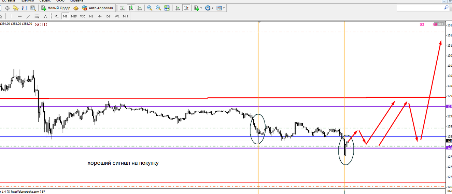Open the Сервис menu
Viewport: 452px width, 194px height.
(x=45, y=1)
